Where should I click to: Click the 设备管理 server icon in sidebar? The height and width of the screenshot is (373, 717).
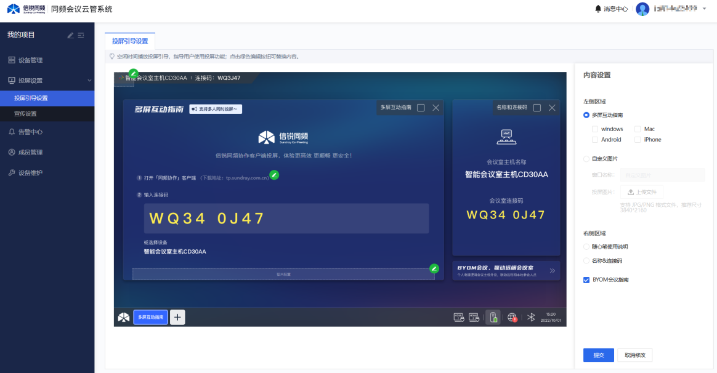(x=12, y=60)
